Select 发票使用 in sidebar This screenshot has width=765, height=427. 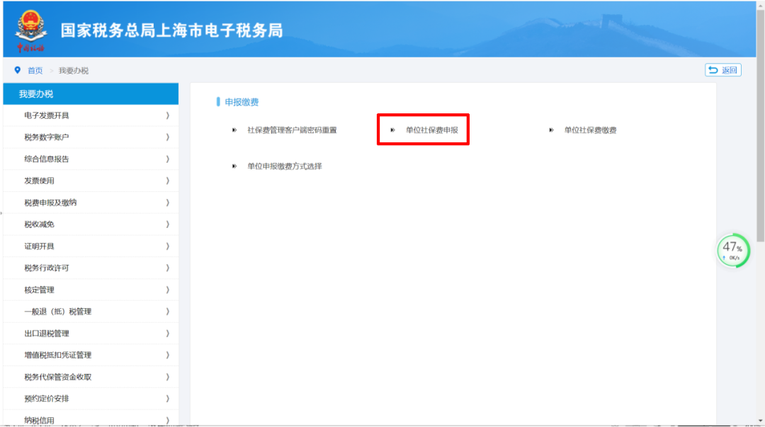tap(91, 181)
